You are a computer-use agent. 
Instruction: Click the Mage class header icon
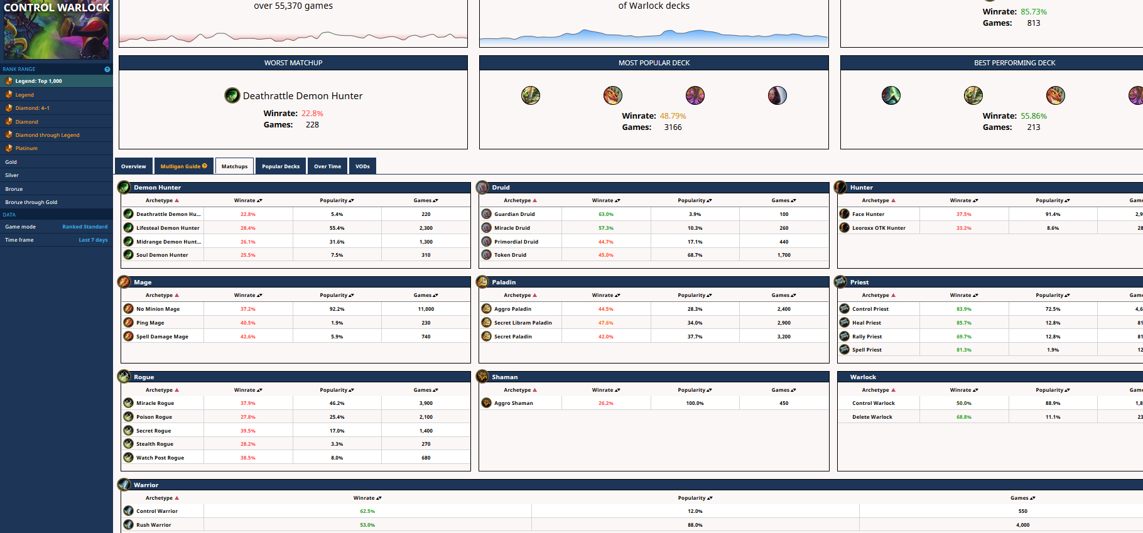point(124,282)
